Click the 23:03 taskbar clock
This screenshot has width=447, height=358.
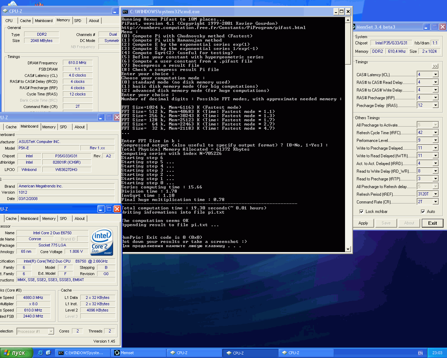click(437, 353)
